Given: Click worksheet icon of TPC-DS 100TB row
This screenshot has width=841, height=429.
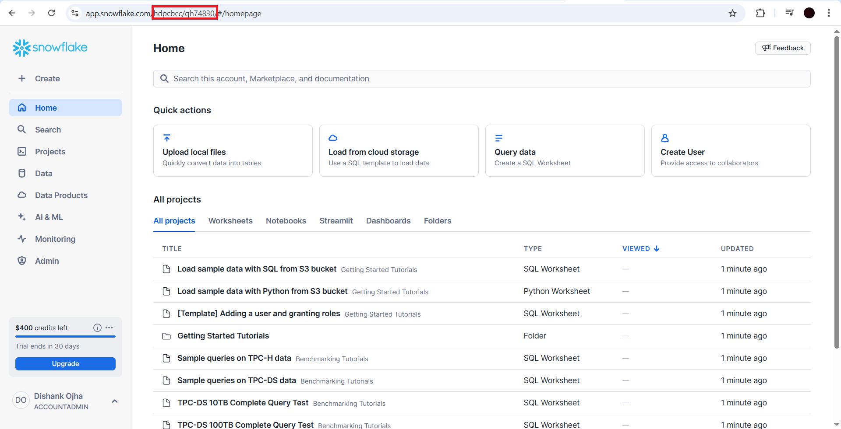Looking at the screenshot, I should (x=166, y=425).
